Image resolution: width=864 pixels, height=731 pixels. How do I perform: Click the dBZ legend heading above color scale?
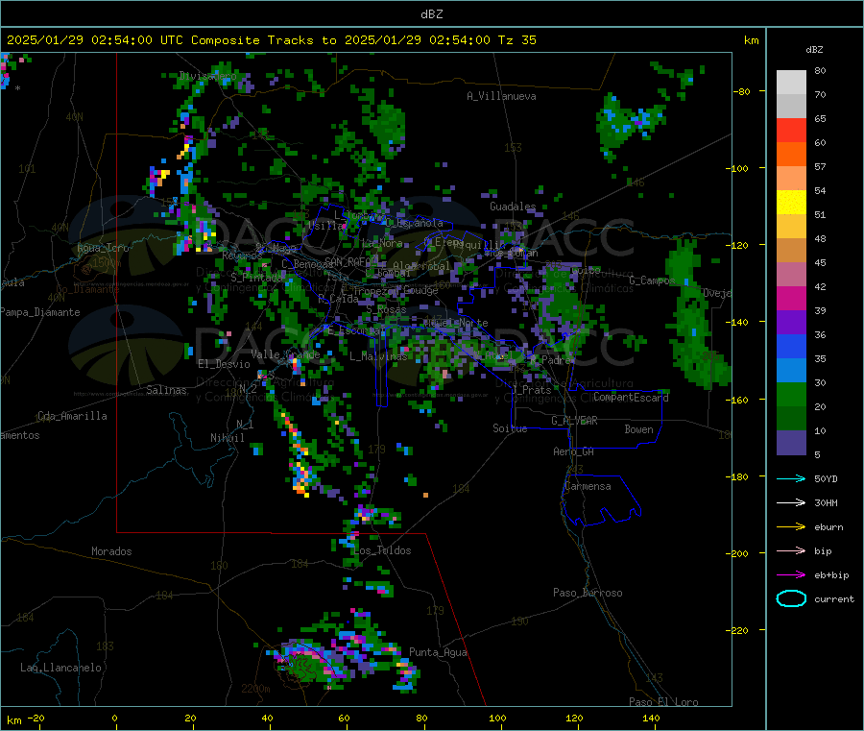coord(814,50)
